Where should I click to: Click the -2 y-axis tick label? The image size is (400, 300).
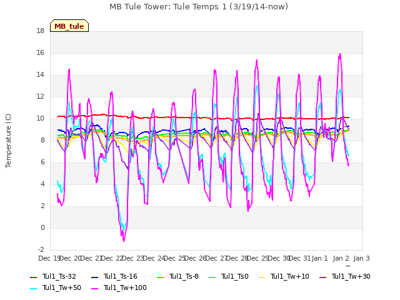pos(41,250)
